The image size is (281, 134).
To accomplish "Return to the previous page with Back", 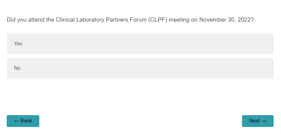I will tap(23, 121).
